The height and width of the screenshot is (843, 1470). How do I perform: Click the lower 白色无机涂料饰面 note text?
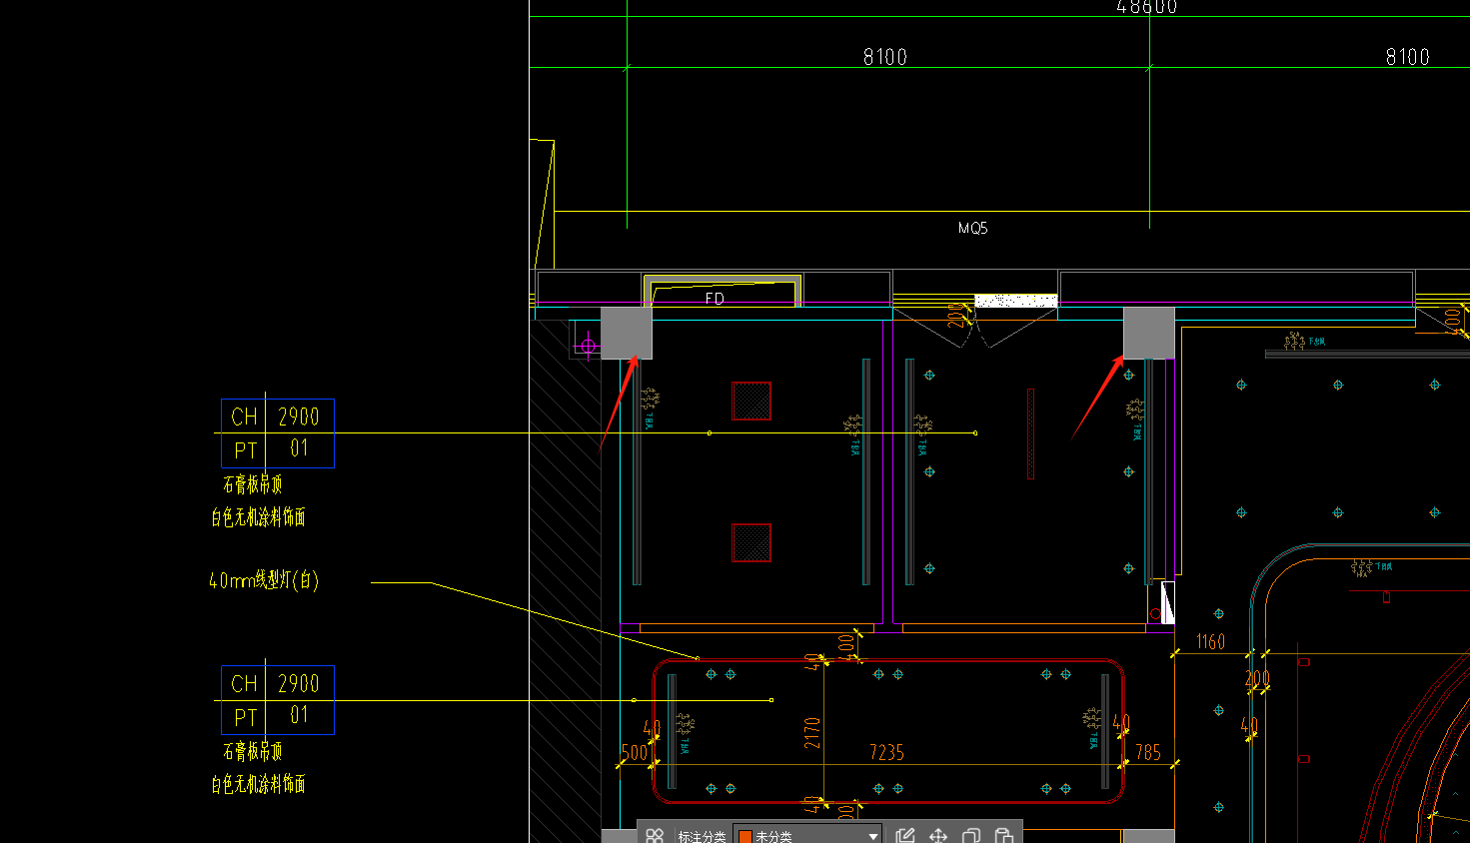pos(258,784)
